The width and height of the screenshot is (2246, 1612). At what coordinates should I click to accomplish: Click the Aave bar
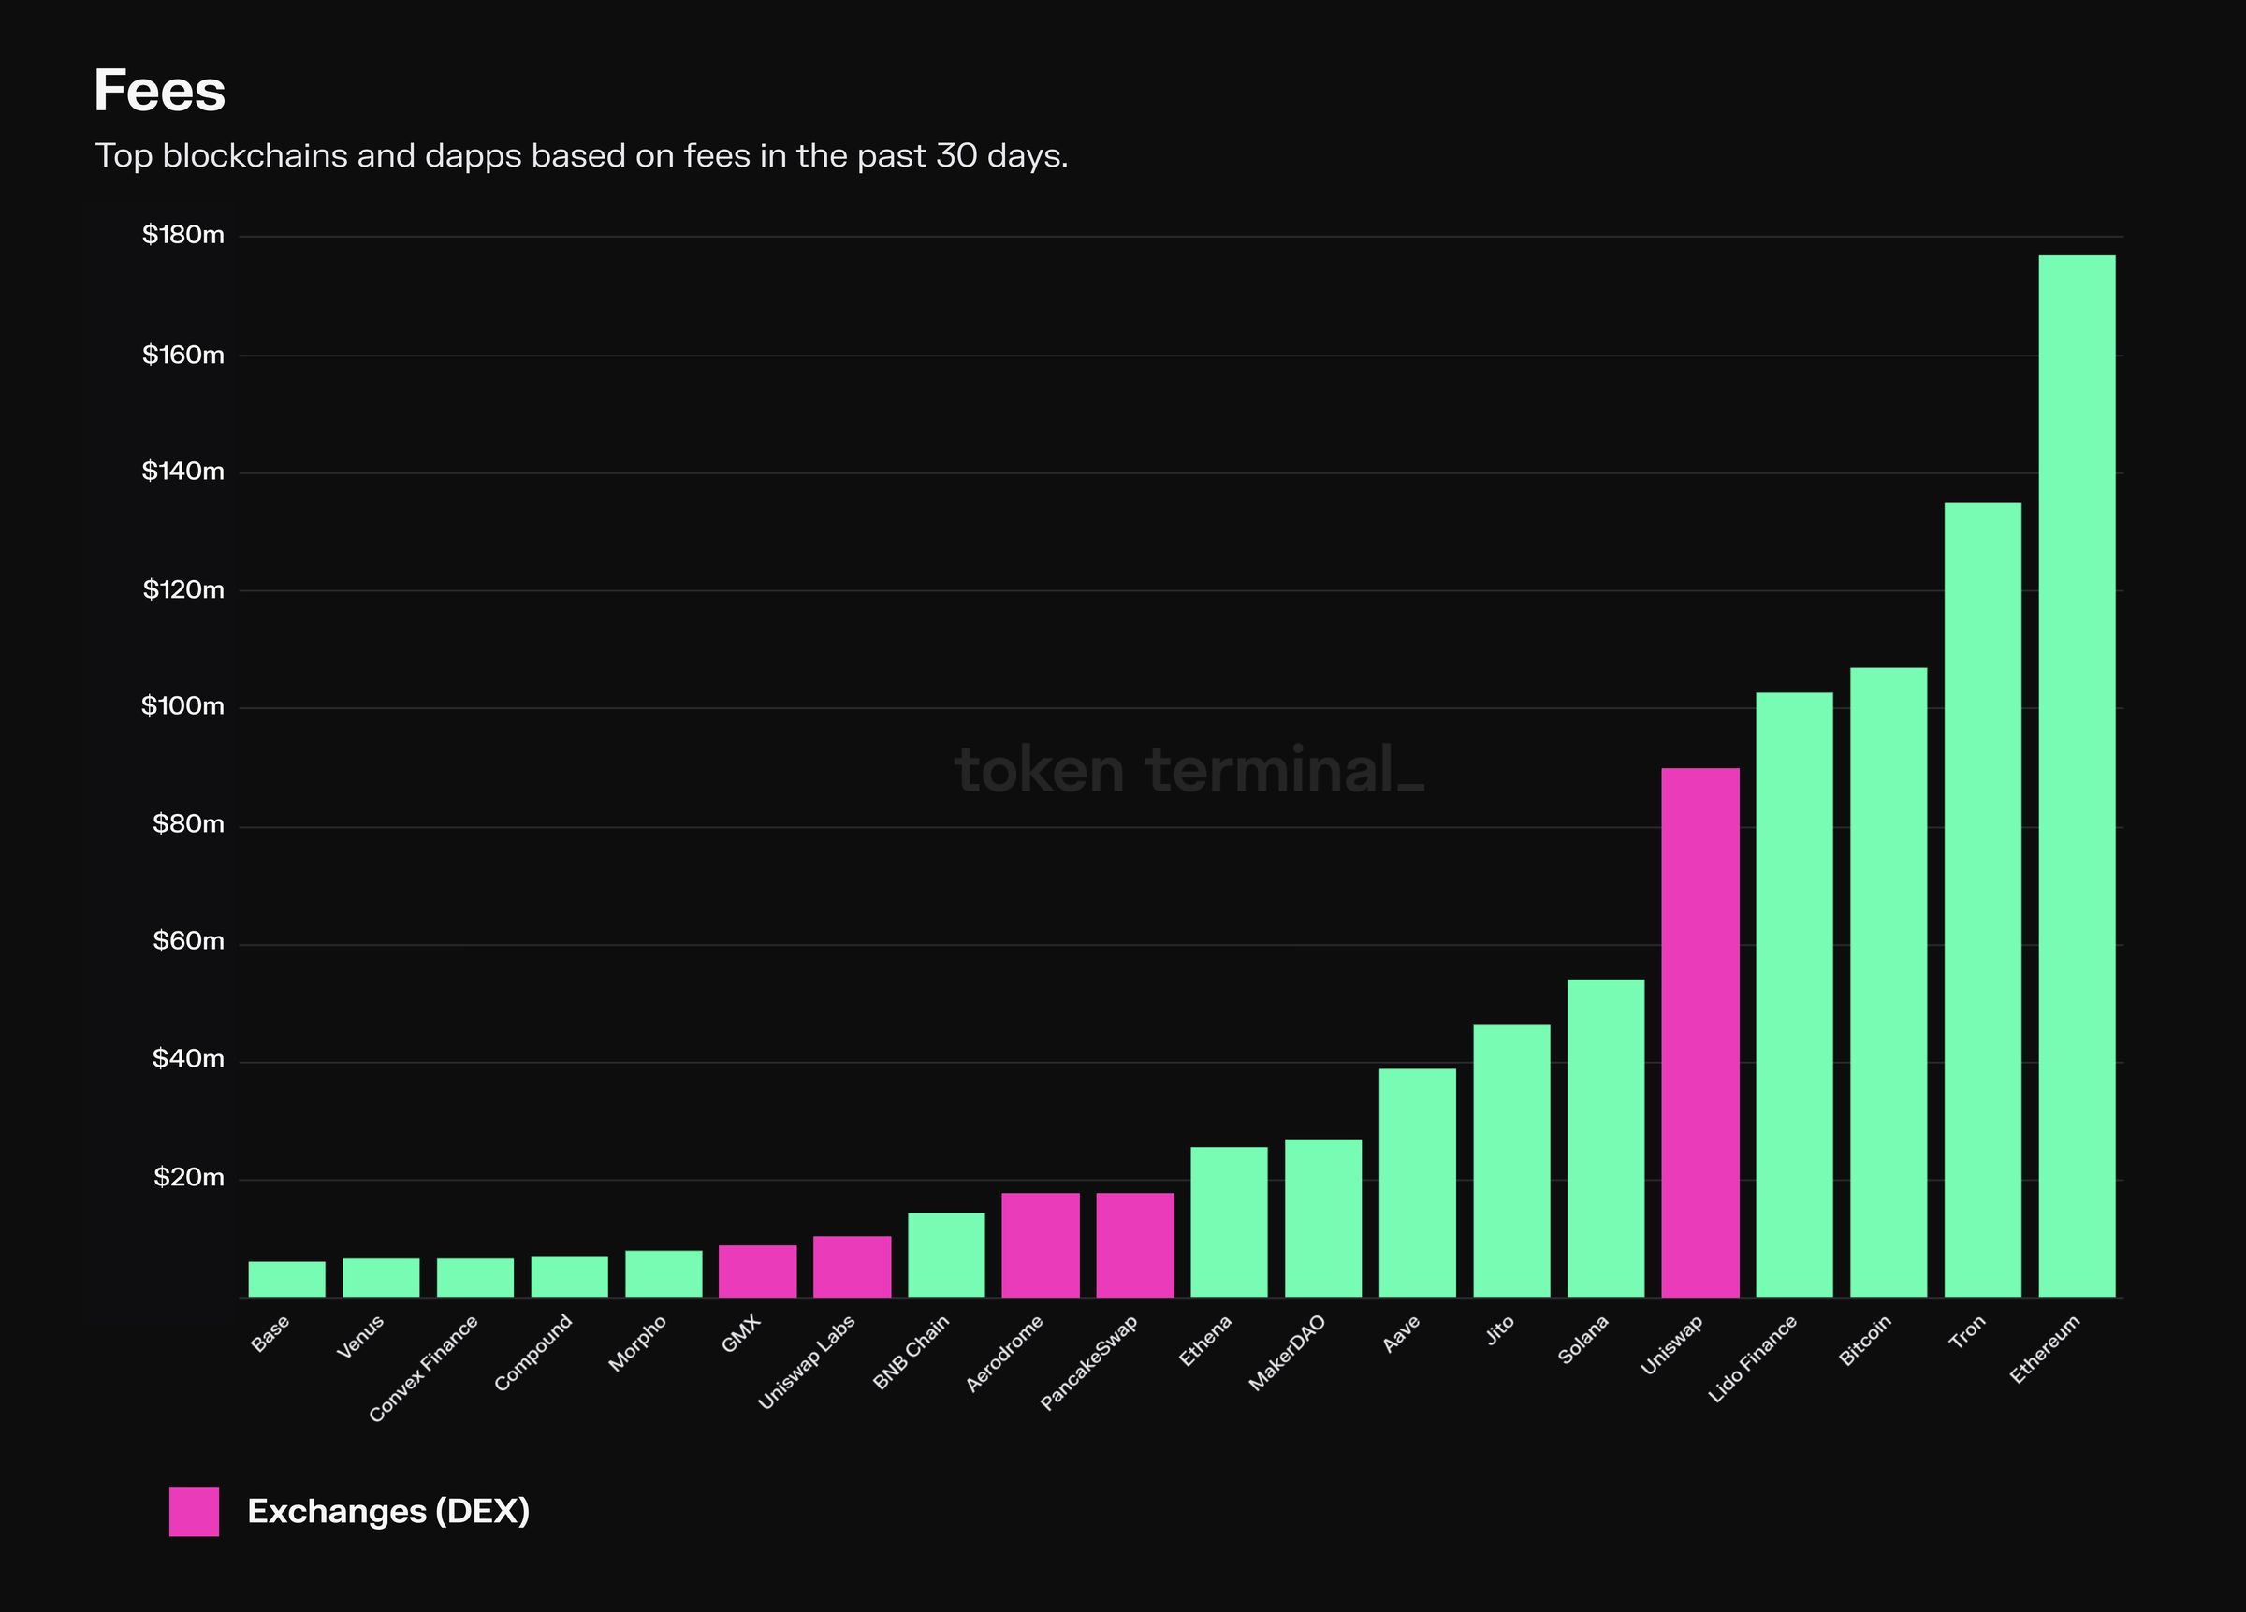pyautogui.click(x=1417, y=1183)
